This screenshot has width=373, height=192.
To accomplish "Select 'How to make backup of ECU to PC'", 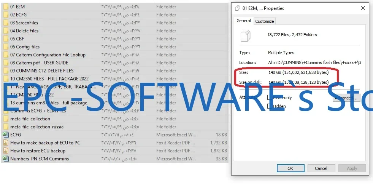I will [45, 143].
